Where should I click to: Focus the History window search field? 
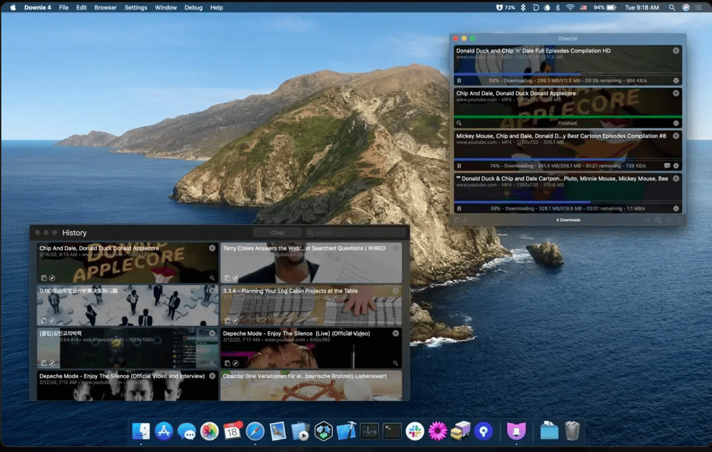click(x=355, y=233)
